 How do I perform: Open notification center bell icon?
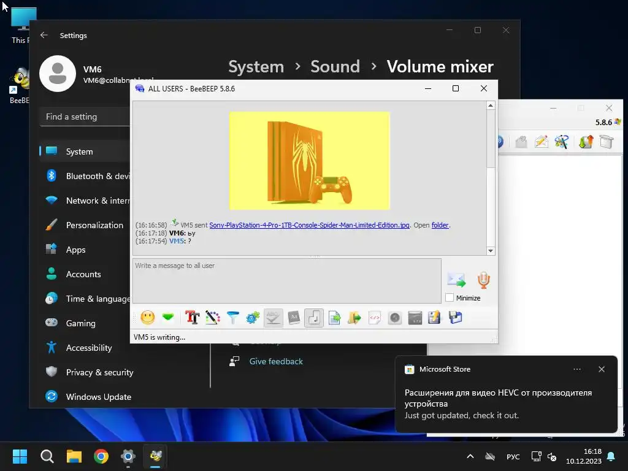coord(611,456)
